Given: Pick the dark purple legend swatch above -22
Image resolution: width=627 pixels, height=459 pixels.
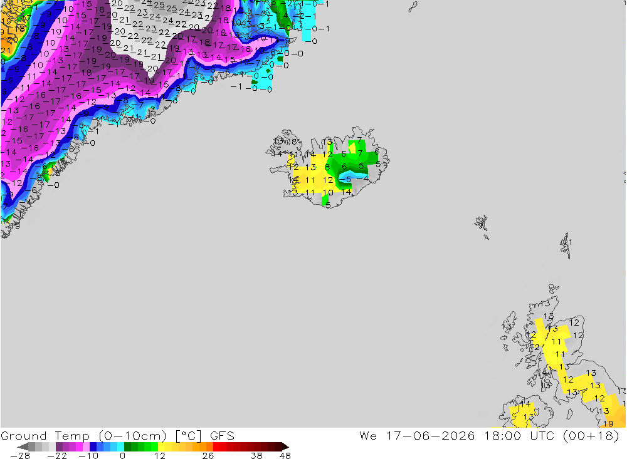Looking at the screenshot, I should pos(59,446).
